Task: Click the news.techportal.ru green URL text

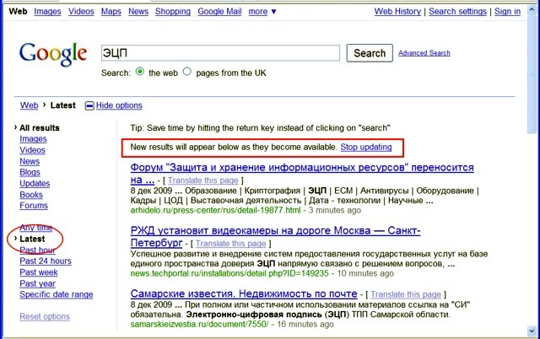Action: 229,273
